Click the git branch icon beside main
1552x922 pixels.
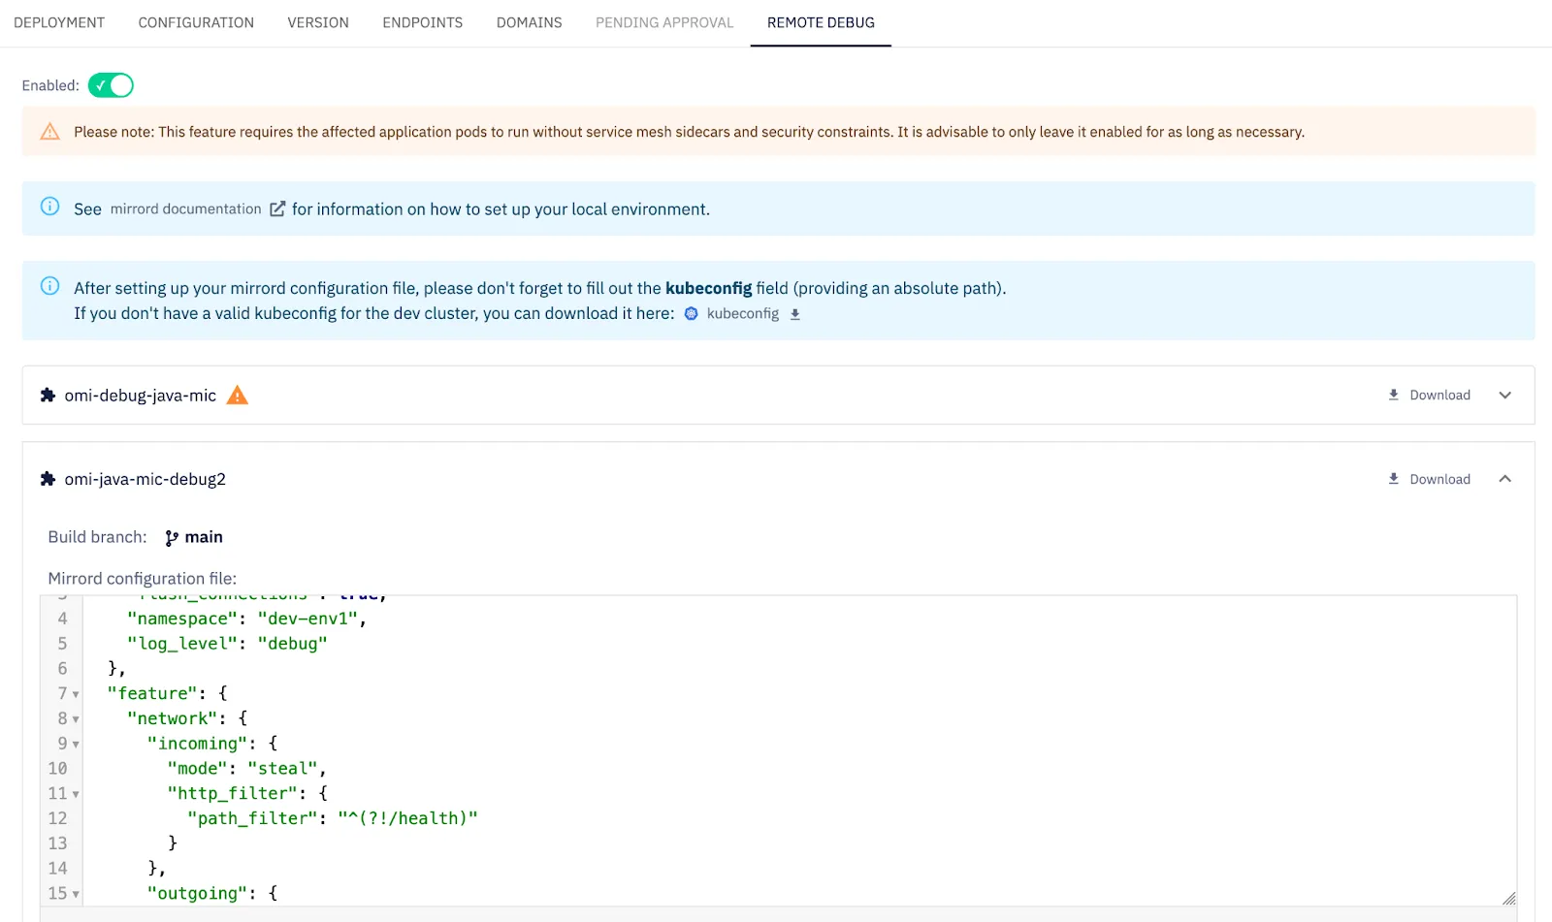click(172, 538)
